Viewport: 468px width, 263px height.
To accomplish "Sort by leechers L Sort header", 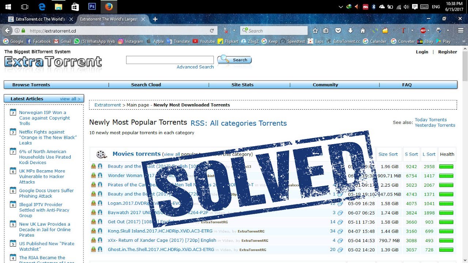I will 429,154.
